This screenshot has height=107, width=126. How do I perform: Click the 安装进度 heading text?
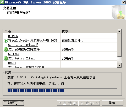pyautogui.click(x=9, y=8)
